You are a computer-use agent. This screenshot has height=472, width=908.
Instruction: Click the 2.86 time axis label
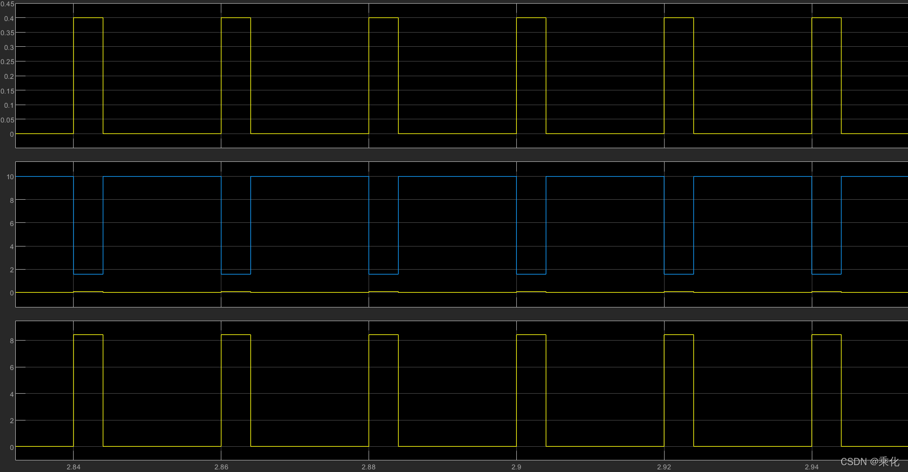point(221,467)
